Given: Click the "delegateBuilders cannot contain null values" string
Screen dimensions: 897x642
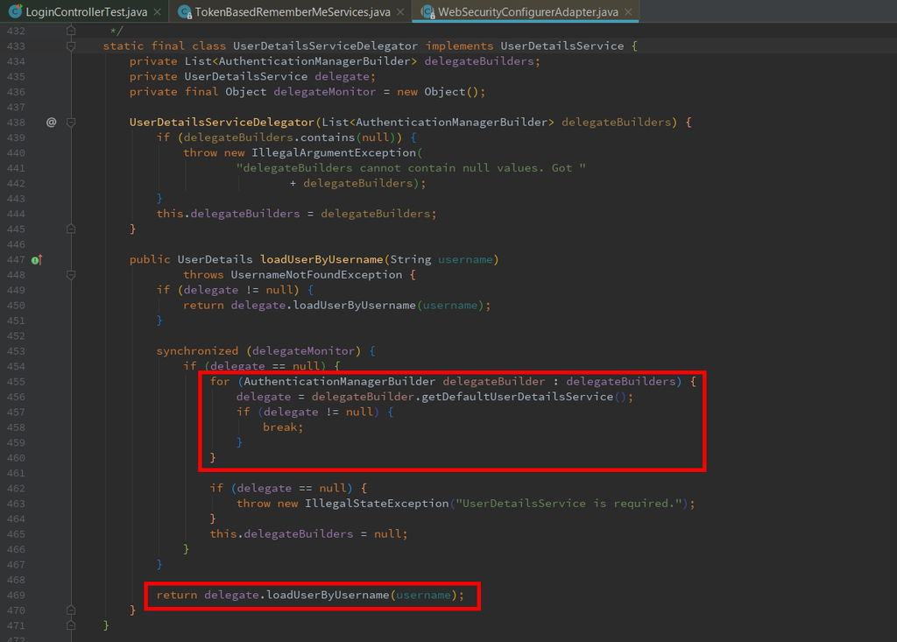Looking at the screenshot, I should coord(411,167).
